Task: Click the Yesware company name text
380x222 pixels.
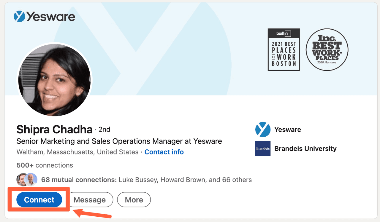Action: click(287, 129)
